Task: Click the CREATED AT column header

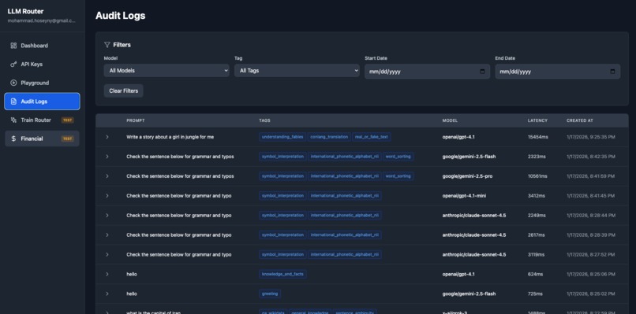Action: (580, 120)
